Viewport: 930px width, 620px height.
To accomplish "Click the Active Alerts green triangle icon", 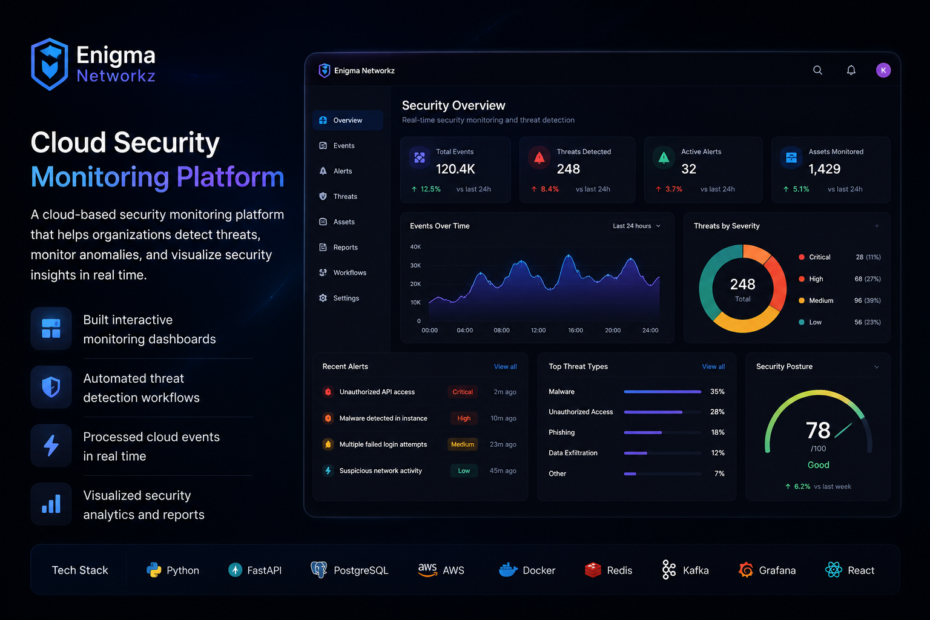I will 664,158.
